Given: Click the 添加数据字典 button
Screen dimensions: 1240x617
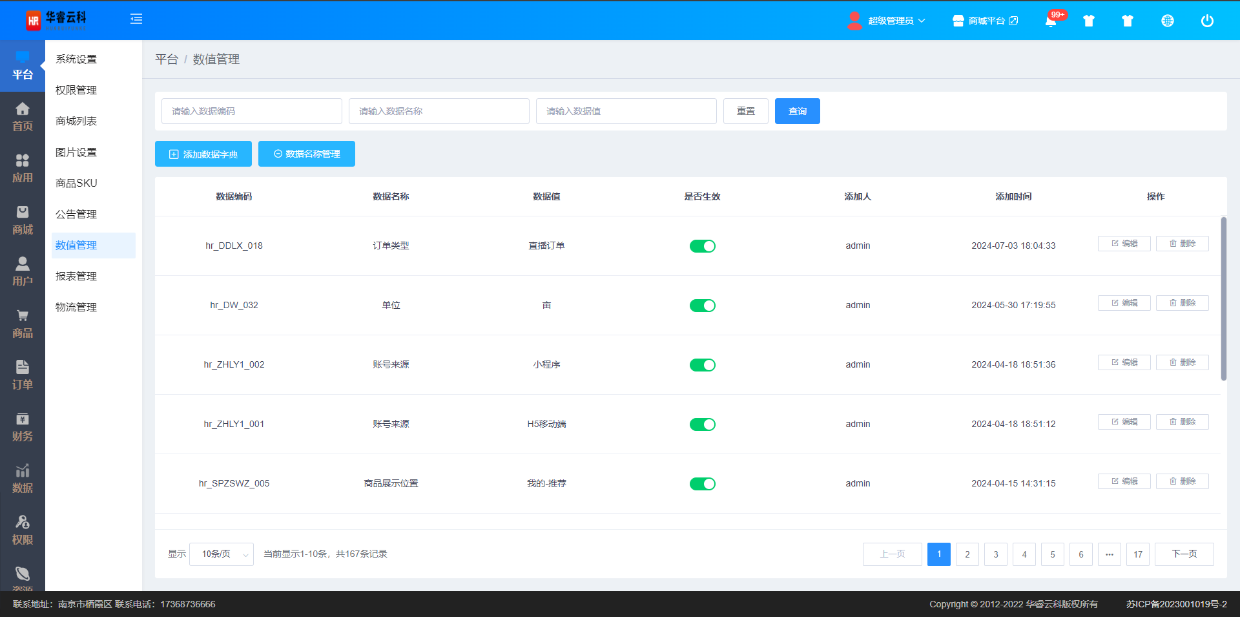Looking at the screenshot, I should pyautogui.click(x=203, y=154).
